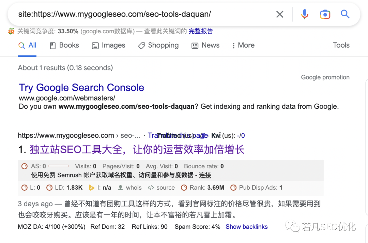Open the result titled 独立站SEO工具大全
The width and height of the screenshot is (368, 243).
137,150
